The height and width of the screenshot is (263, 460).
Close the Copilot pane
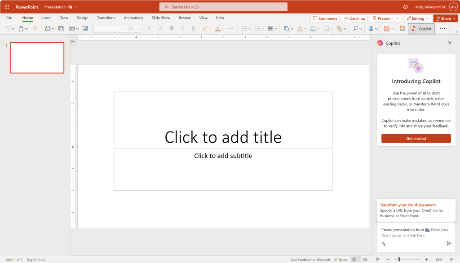pos(450,43)
